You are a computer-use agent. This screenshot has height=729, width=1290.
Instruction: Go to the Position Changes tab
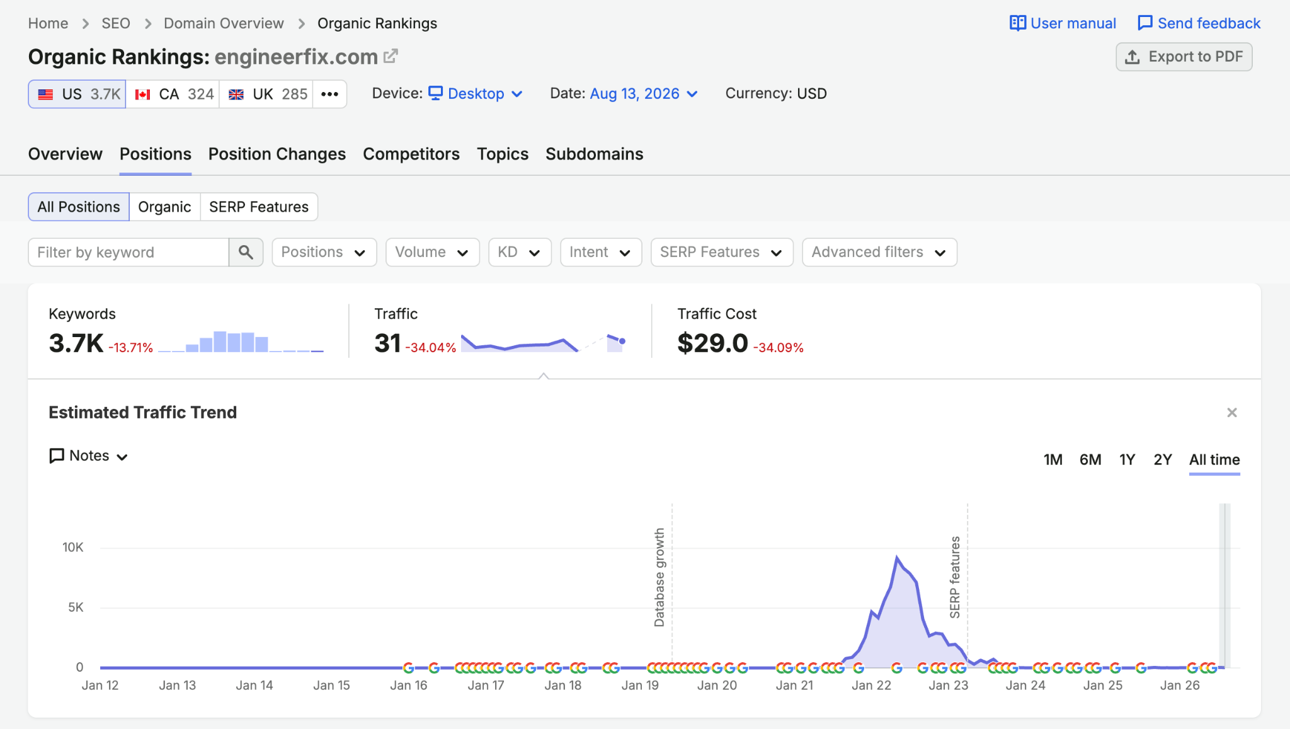[x=277, y=154]
